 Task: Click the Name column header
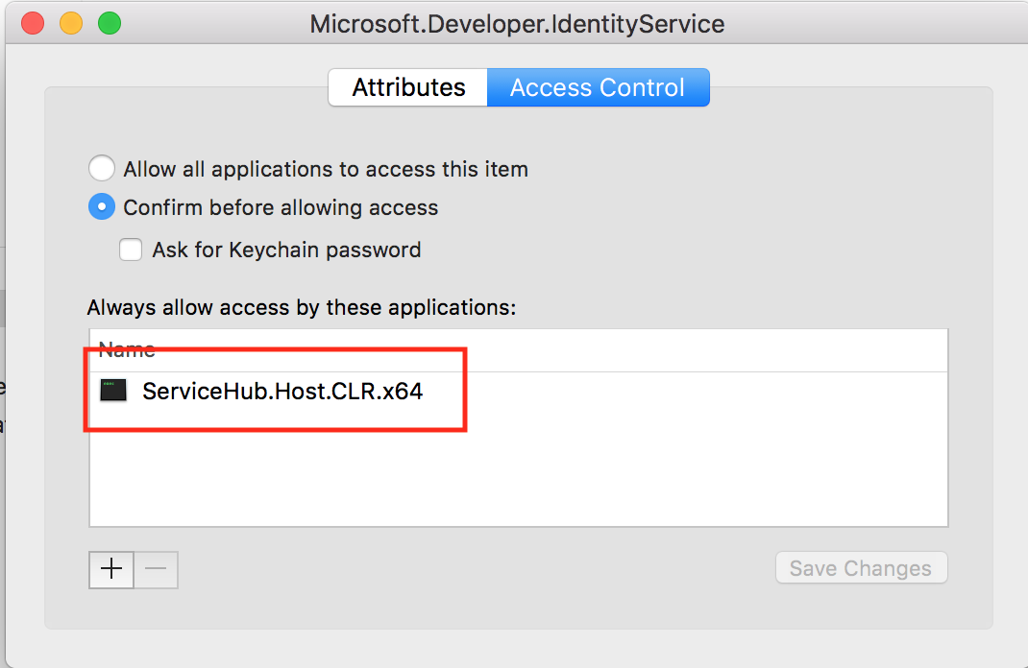(128, 349)
